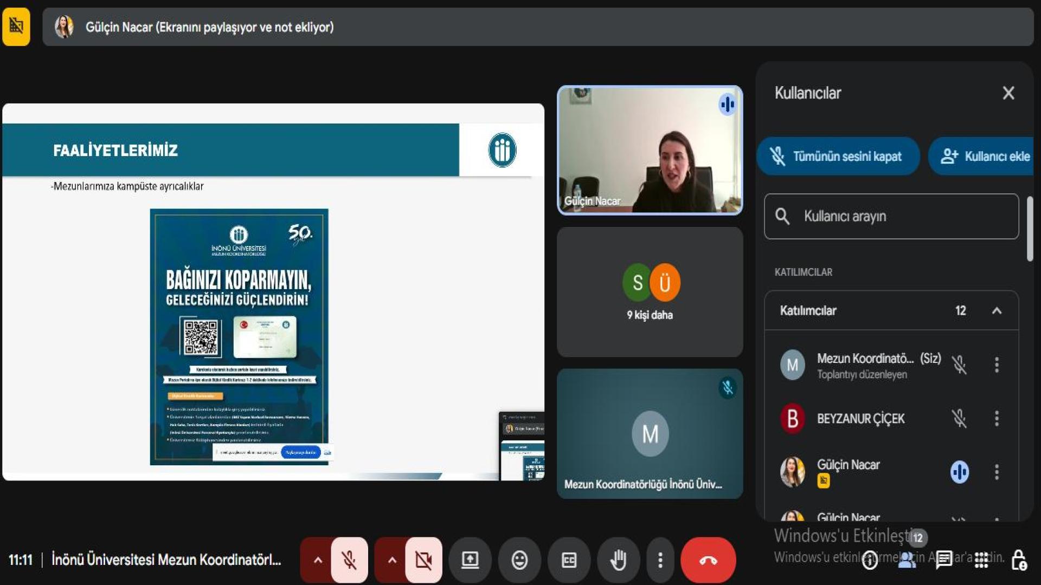Open the three-dot more options menu in bottom bar

(660, 560)
